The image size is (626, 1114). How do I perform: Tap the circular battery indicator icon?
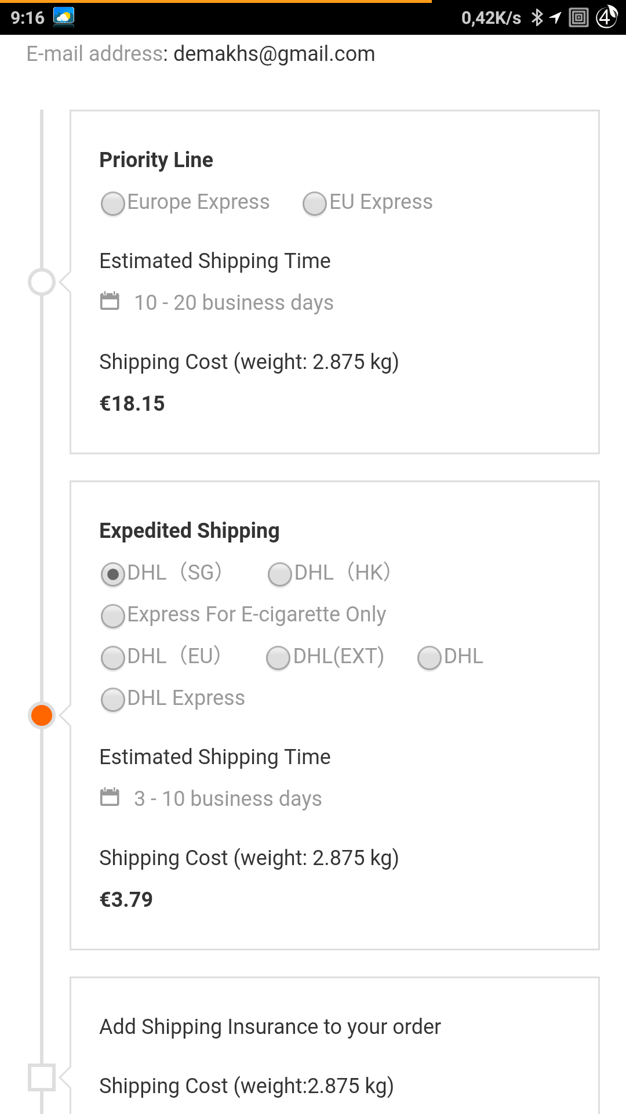pyautogui.click(x=606, y=17)
